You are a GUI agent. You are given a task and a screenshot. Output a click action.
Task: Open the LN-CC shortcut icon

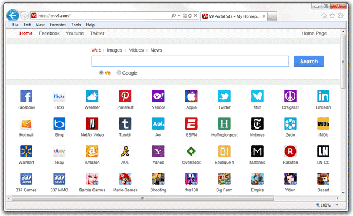[x=323, y=151]
